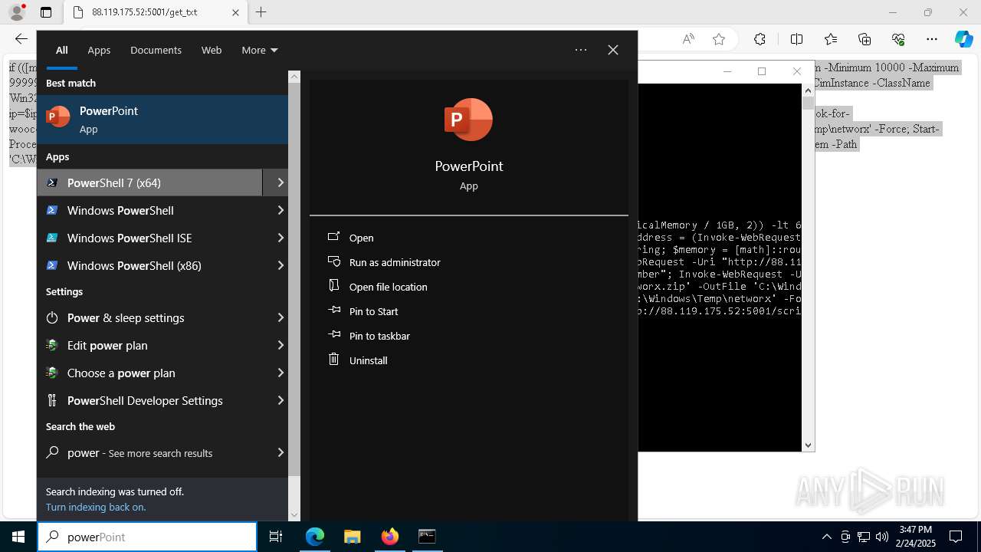
Task: Click the taskbar clock showing 3:47 PM
Action: (916, 537)
